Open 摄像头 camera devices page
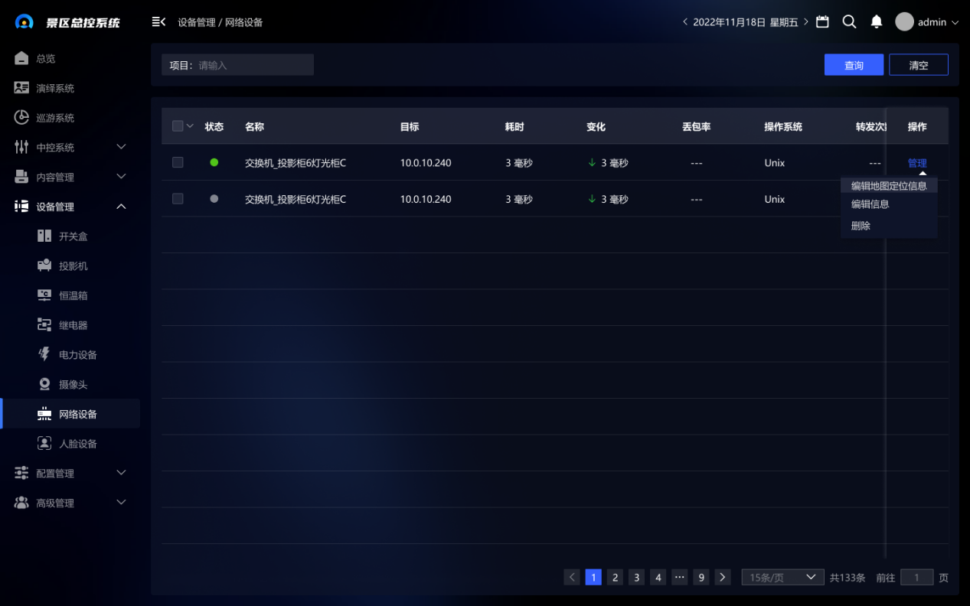 click(x=73, y=385)
